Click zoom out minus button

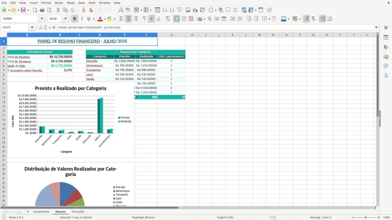click(x=353, y=217)
